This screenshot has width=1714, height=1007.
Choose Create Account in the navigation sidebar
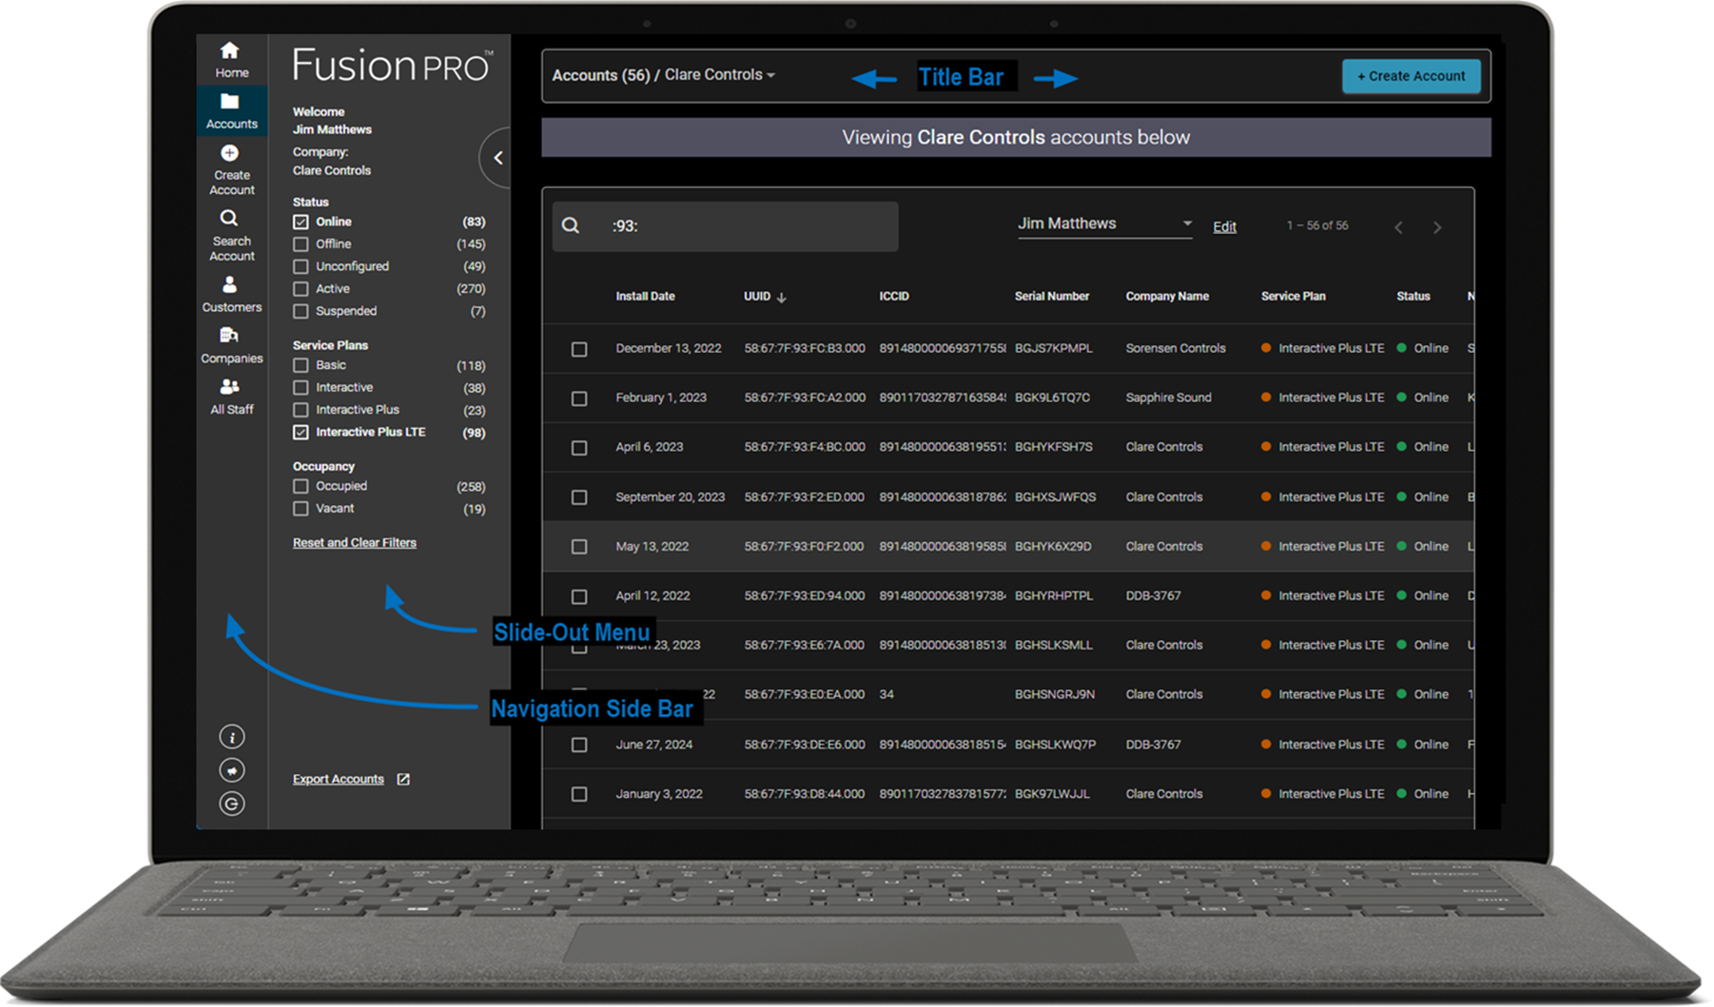pyautogui.click(x=231, y=169)
